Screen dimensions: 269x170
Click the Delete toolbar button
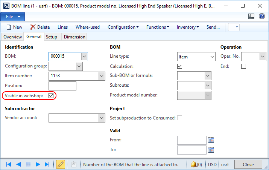[40, 27]
